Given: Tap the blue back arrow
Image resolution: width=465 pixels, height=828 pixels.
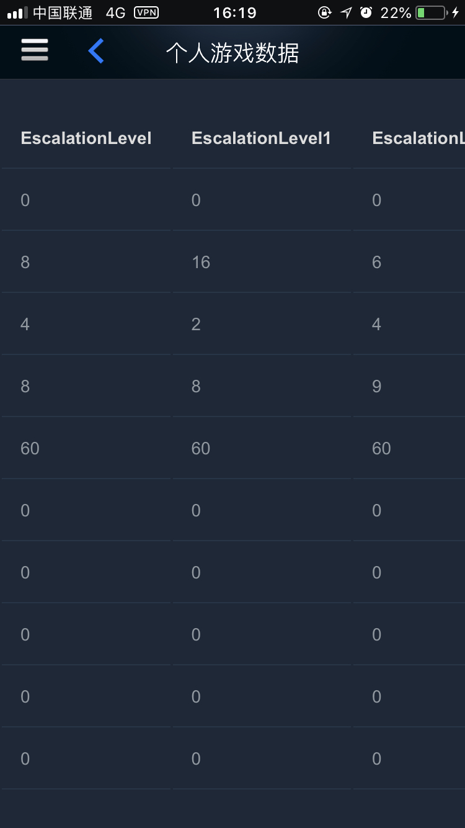Looking at the screenshot, I should 96,51.
